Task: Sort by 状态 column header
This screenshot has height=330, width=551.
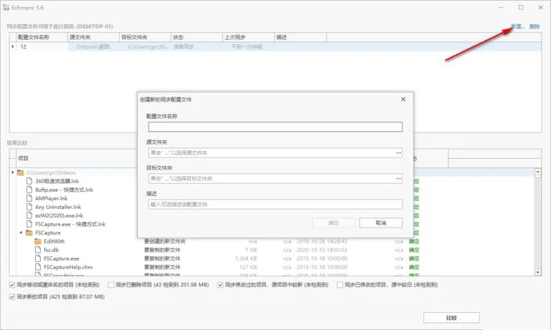Action: [197, 37]
